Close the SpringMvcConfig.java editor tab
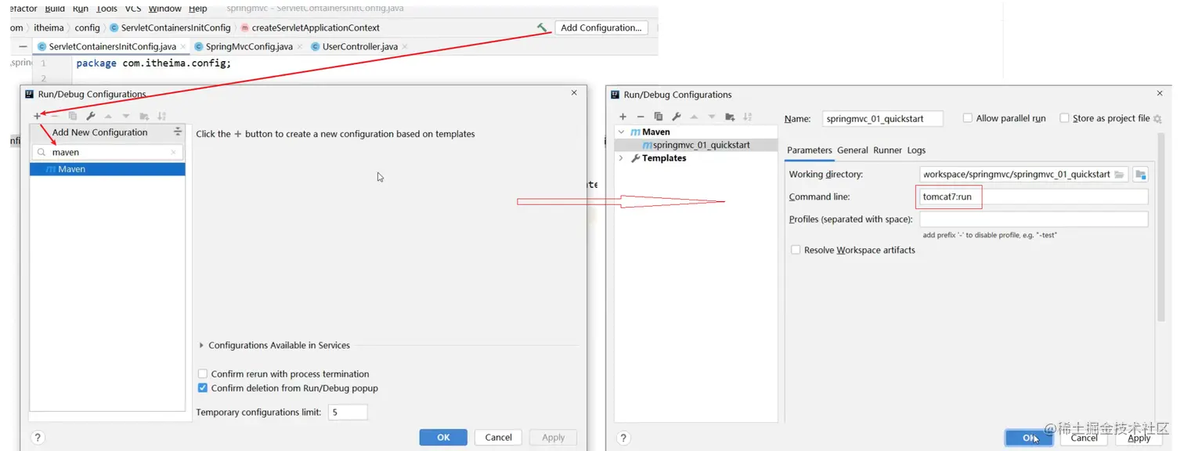This screenshot has width=1184, height=451. tap(301, 47)
